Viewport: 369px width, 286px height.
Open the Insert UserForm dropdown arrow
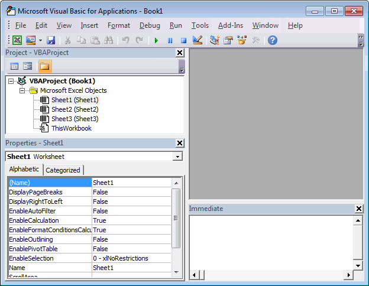40,40
